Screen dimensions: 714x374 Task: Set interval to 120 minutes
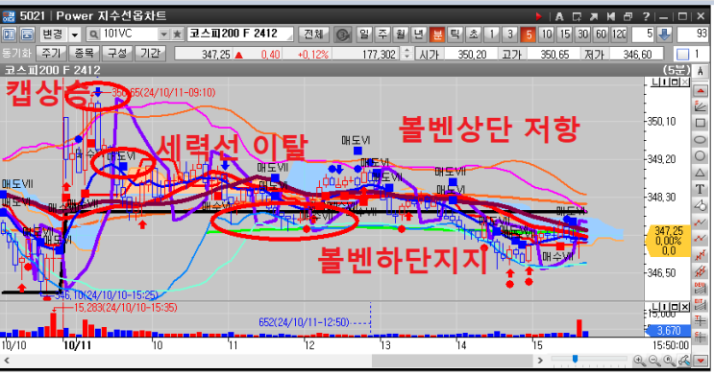[618, 35]
